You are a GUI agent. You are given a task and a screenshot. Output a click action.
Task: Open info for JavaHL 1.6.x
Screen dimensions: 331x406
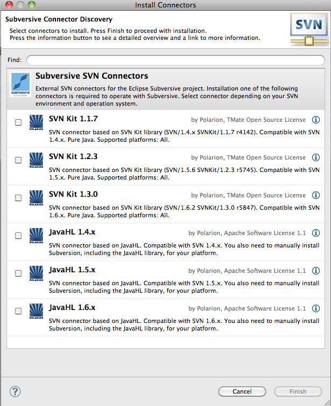316,308
